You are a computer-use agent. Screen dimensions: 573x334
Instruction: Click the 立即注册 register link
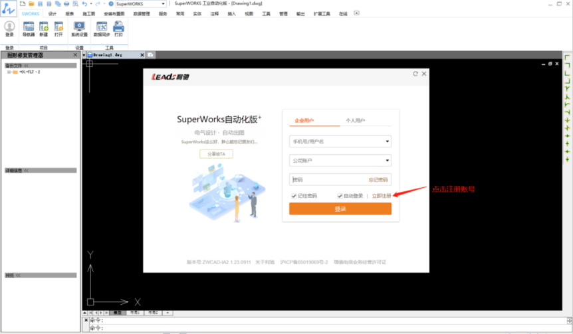pos(381,196)
